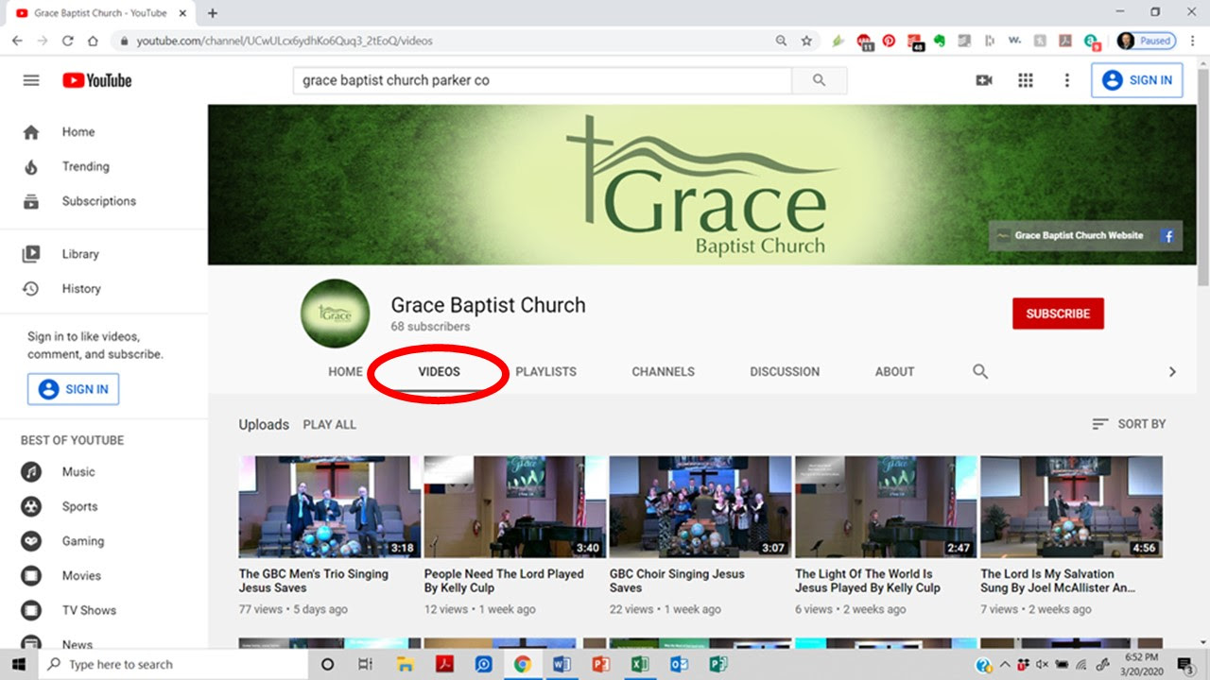Open the 3:07 GBC Choir thumbnail

pyautogui.click(x=700, y=507)
